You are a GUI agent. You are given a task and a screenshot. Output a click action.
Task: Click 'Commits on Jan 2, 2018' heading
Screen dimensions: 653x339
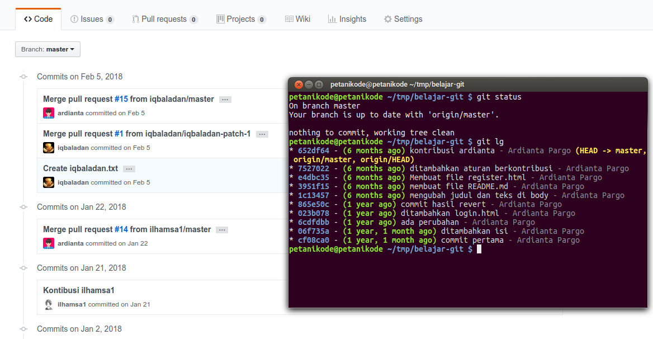tap(79, 329)
